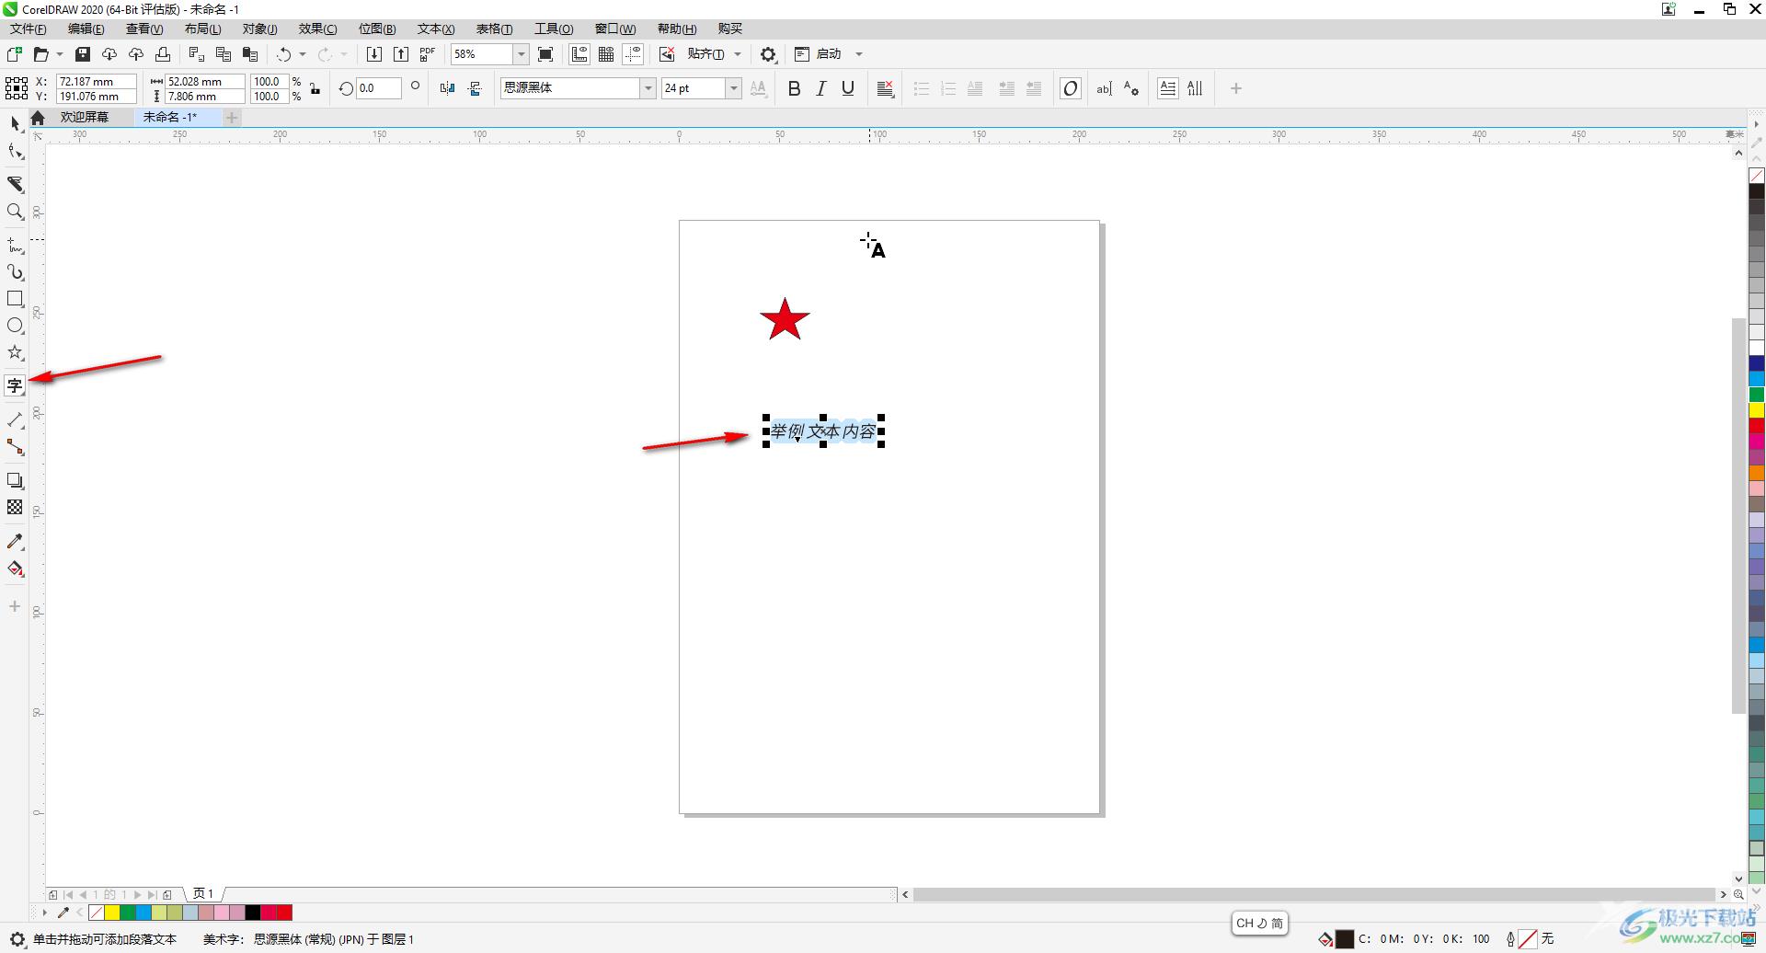Open the font size dropdown

click(733, 88)
